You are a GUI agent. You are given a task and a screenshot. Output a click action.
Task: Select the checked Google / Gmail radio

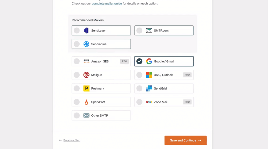click(x=139, y=61)
